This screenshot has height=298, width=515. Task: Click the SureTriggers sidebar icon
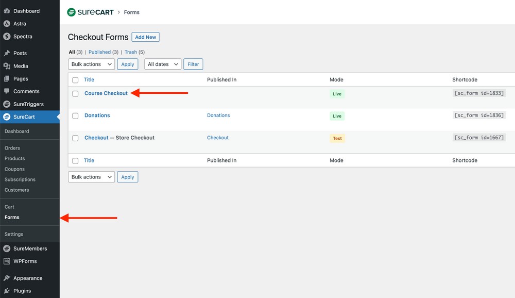7,104
